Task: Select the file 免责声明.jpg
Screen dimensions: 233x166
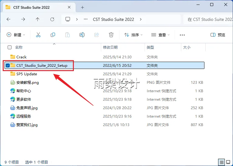Action: click(27, 108)
